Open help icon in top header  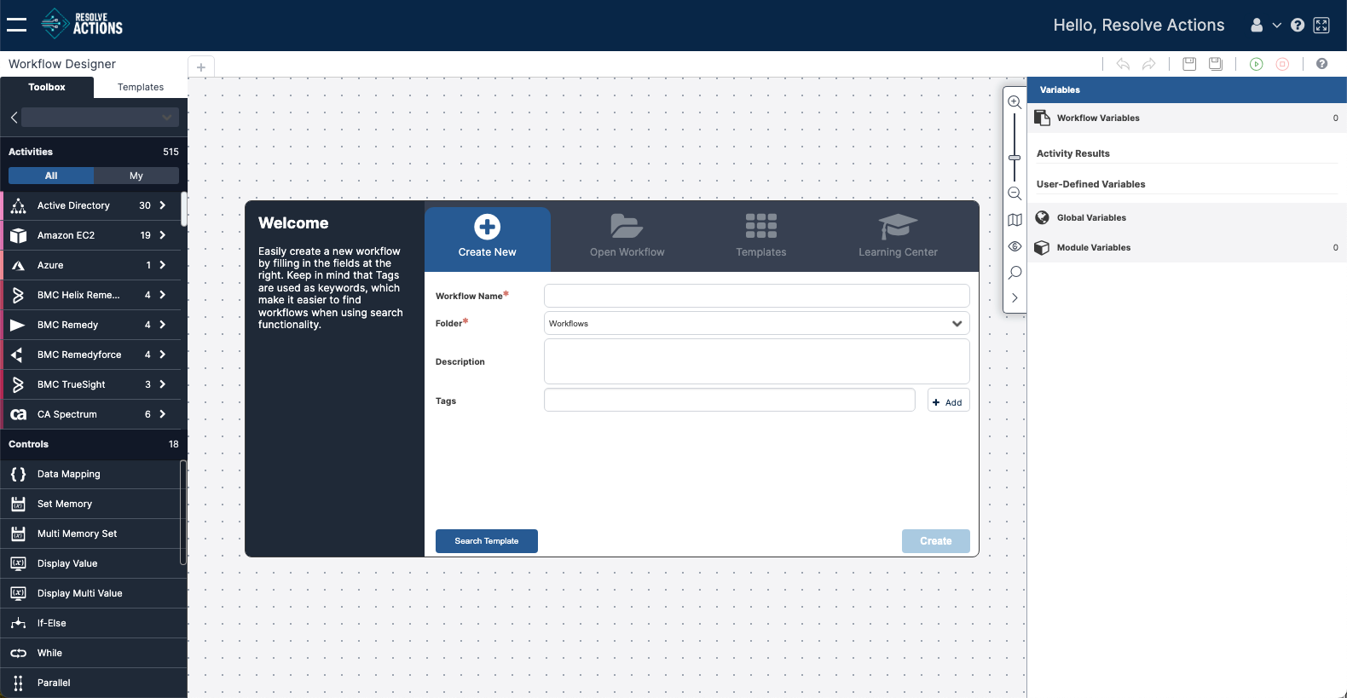[1298, 26]
